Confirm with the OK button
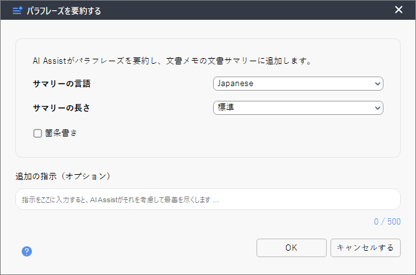 (x=292, y=248)
